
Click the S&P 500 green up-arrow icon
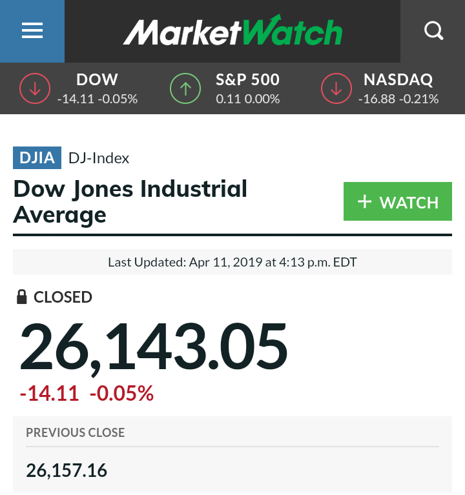(185, 89)
